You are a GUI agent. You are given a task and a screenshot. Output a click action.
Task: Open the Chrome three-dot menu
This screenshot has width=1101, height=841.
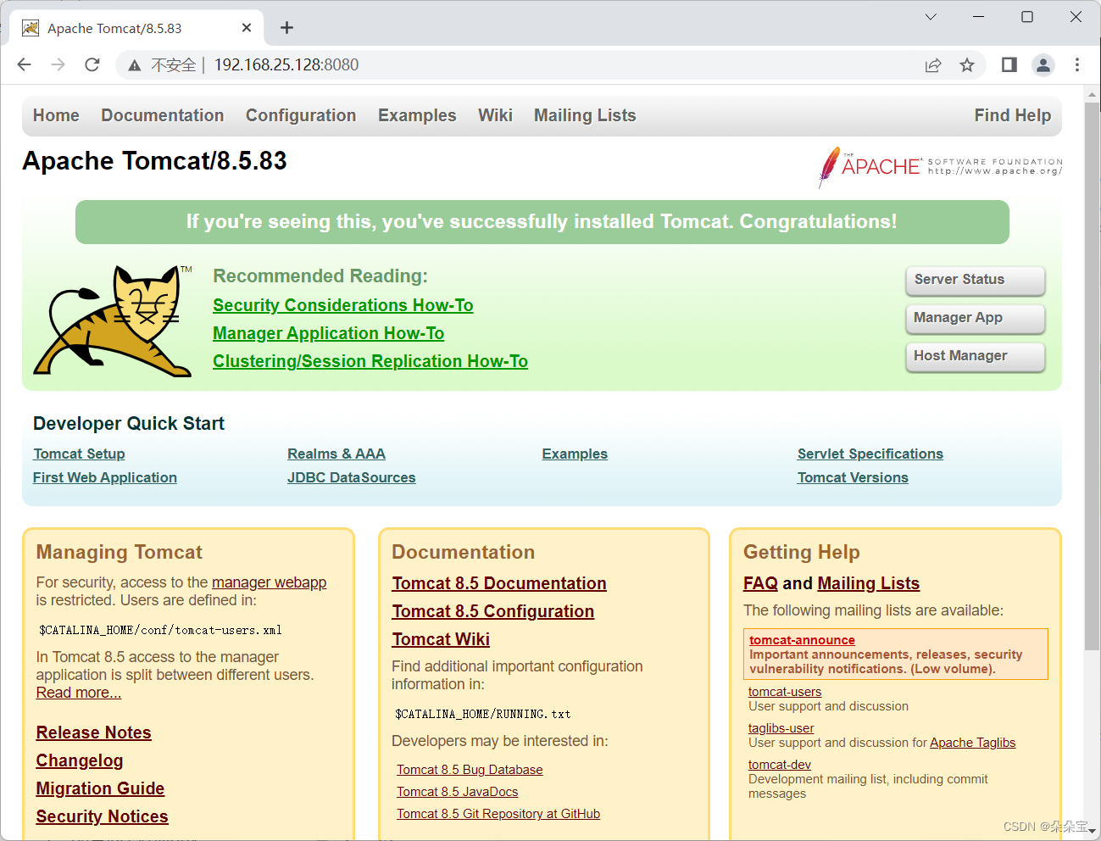coord(1077,64)
